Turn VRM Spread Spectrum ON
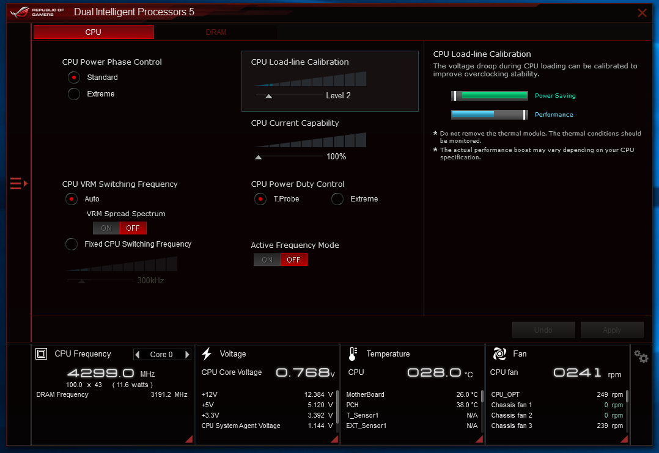Viewport: 659px width, 453px height. click(106, 228)
